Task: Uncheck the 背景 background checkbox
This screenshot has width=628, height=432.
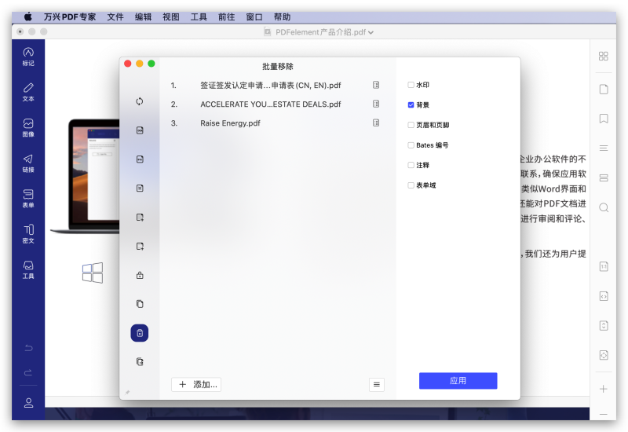Action: 411,104
